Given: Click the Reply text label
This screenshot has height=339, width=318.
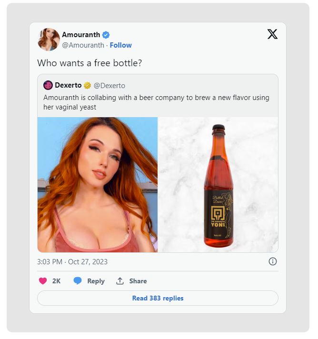Looking at the screenshot, I should [x=96, y=281].
